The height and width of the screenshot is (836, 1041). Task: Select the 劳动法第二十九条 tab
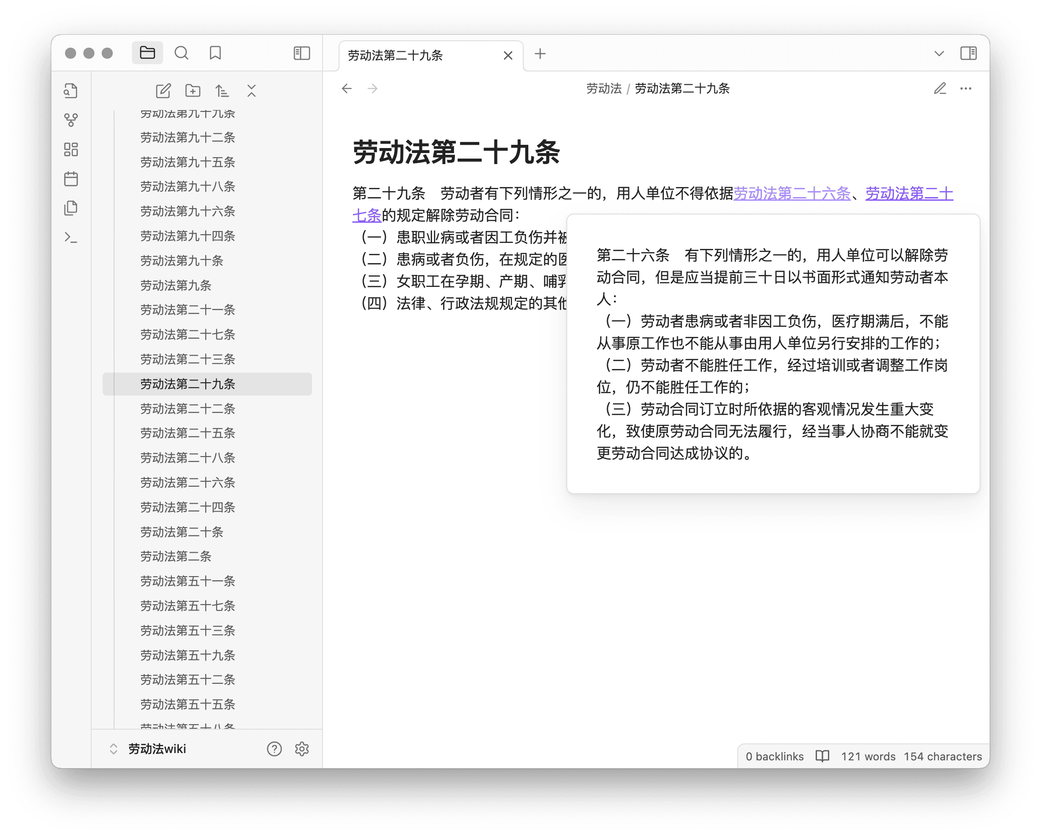pyautogui.click(x=431, y=55)
